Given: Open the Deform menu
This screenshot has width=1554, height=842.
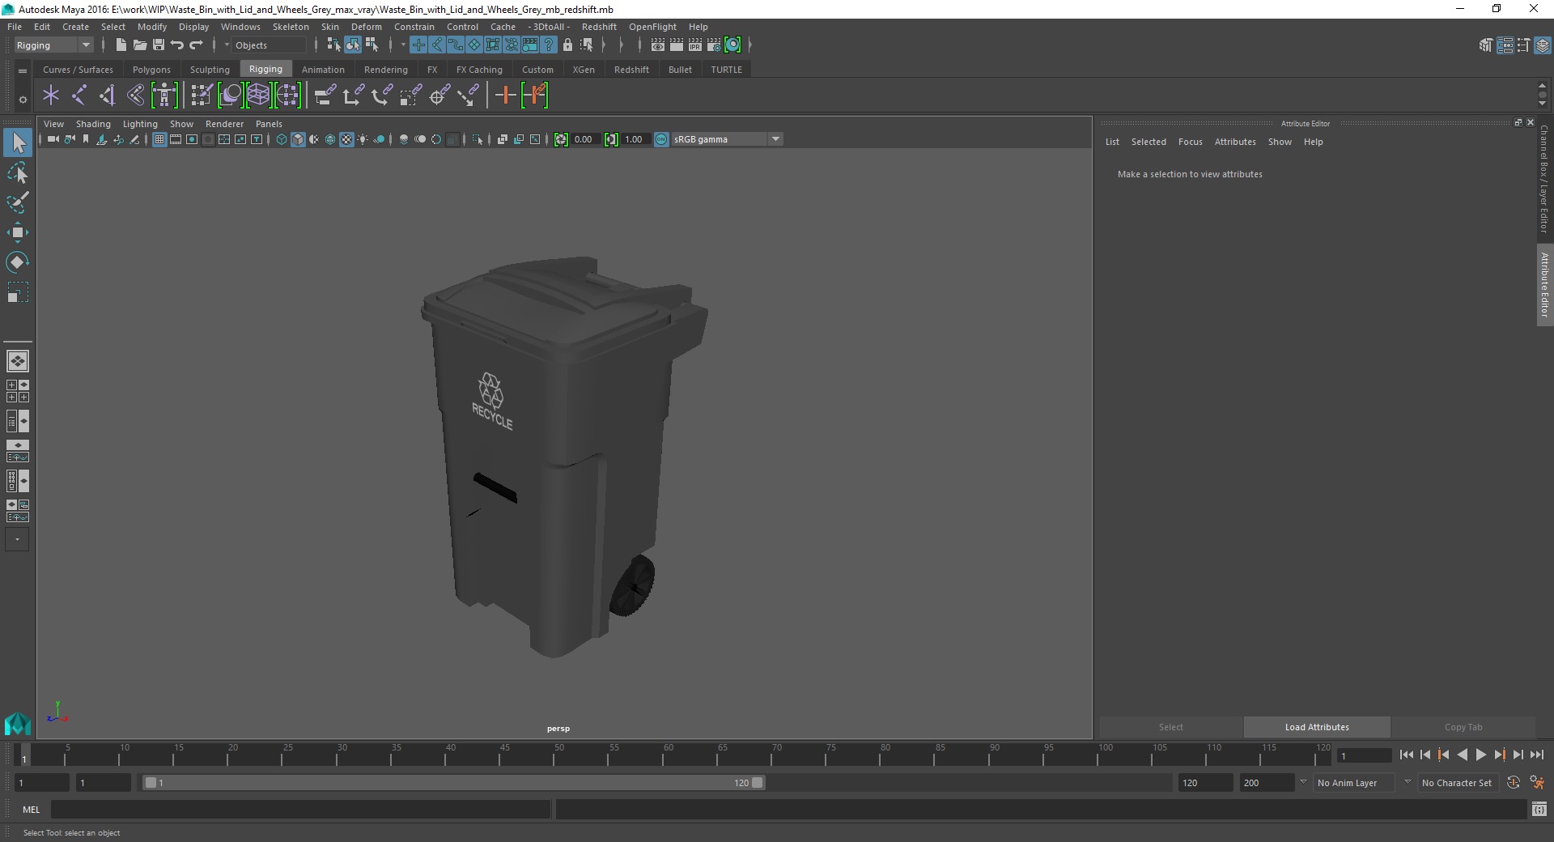Looking at the screenshot, I should [x=366, y=27].
